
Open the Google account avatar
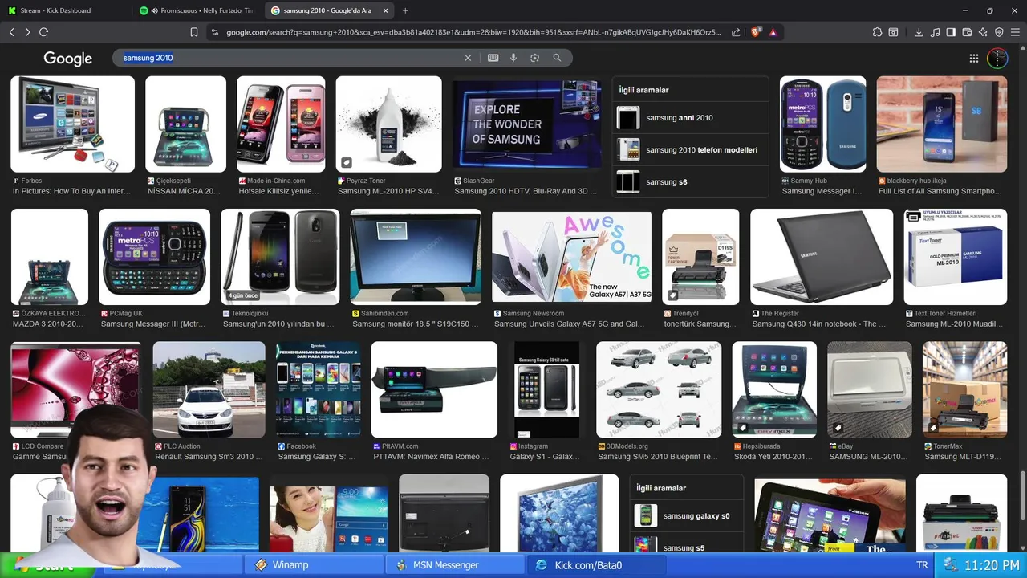[997, 58]
